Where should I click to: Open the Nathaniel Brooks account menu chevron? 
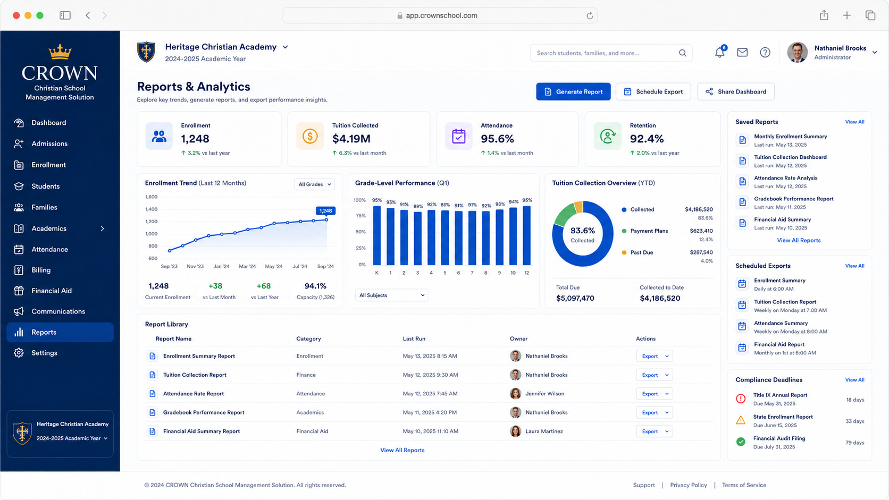point(875,52)
